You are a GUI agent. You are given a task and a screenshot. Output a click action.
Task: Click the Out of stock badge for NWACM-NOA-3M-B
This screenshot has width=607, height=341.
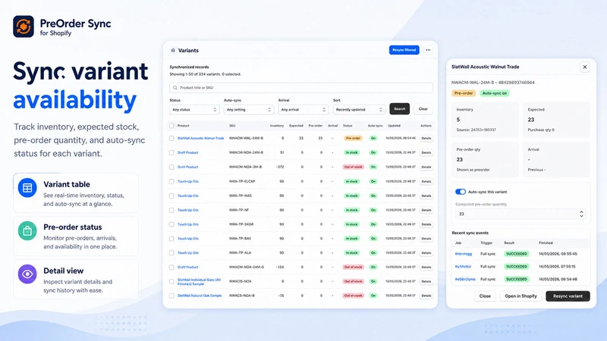tap(353, 167)
